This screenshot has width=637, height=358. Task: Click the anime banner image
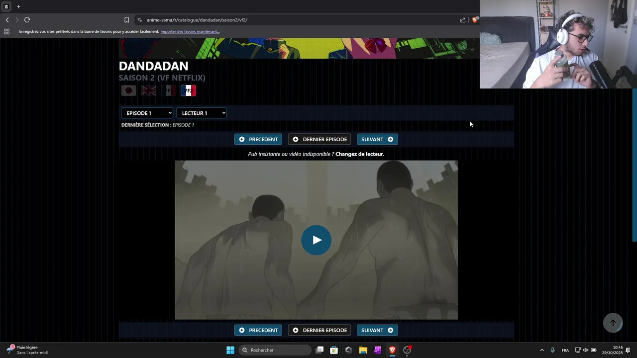299,48
